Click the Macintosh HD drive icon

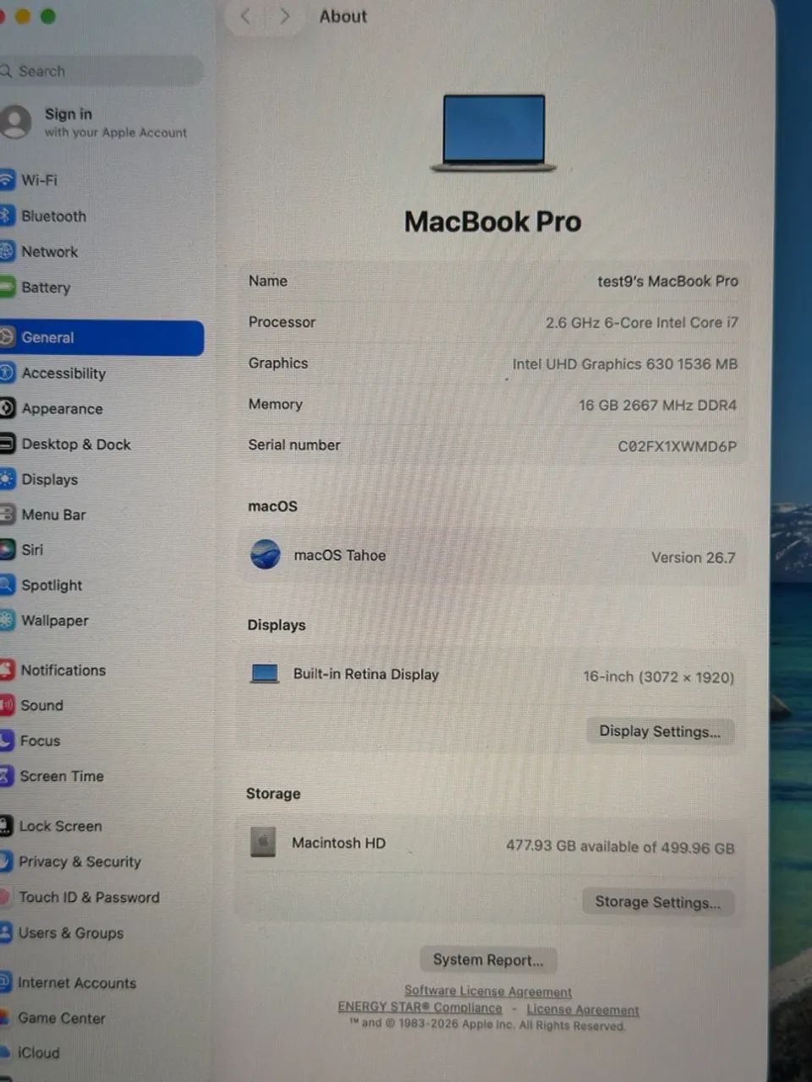click(263, 842)
